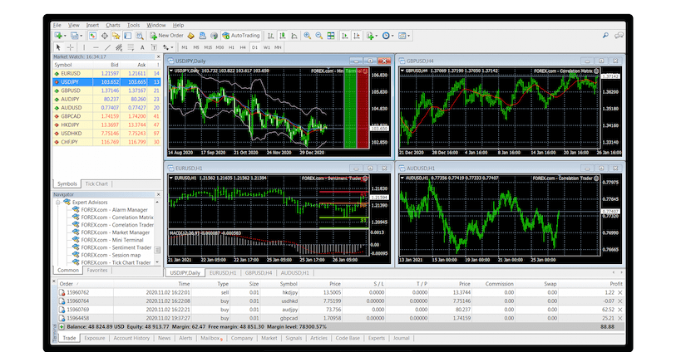The image size is (691, 352).
Task: Open the Tick Chart tab
Action: pos(96,183)
